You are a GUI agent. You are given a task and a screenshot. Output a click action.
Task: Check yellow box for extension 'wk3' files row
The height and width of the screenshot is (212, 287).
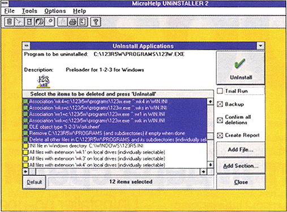(x=25, y=159)
